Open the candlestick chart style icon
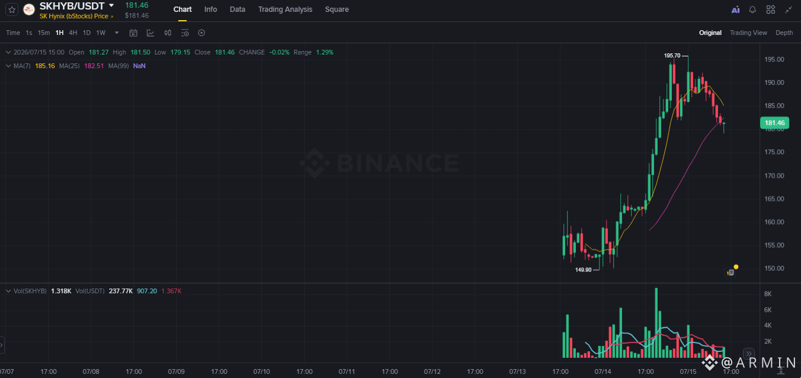The width and height of the screenshot is (801, 378). (x=168, y=33)
